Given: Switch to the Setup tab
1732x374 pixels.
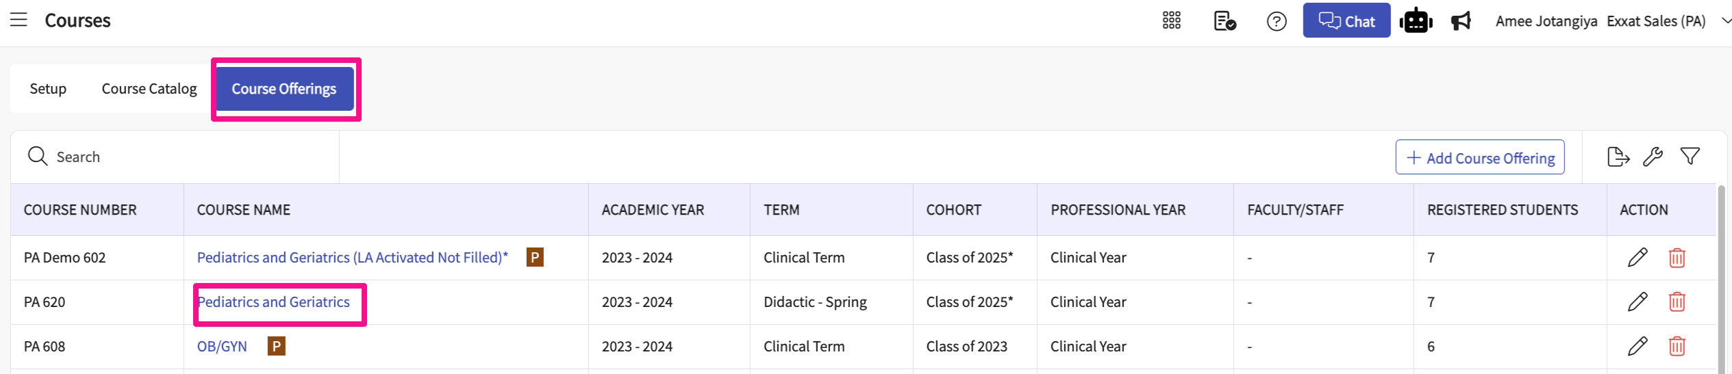Looking at the screenshot, I should point(48,89).
